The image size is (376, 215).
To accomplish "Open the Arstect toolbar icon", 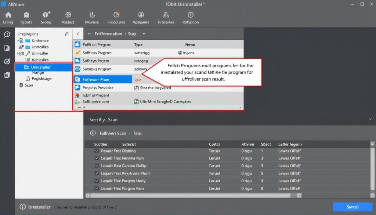I will tap(68, 18).
